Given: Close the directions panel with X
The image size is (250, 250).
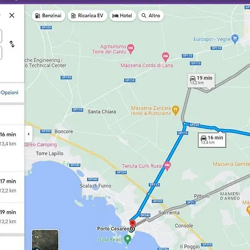Looking at the screenshot, I should pos(12,16).
